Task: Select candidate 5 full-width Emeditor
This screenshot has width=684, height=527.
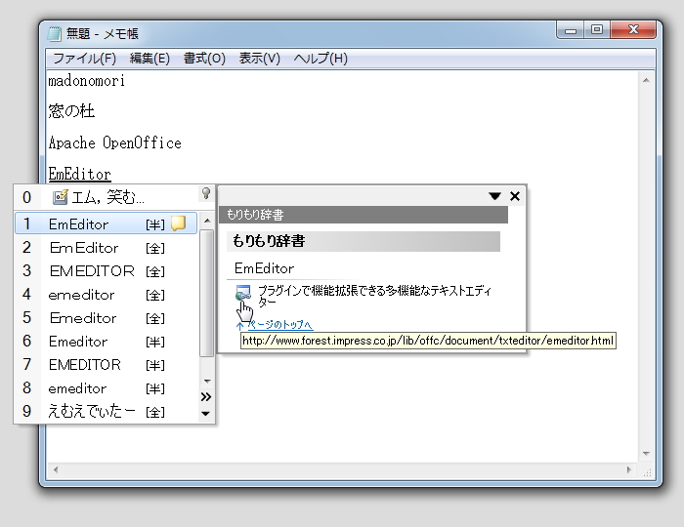Action: point(107,318)
